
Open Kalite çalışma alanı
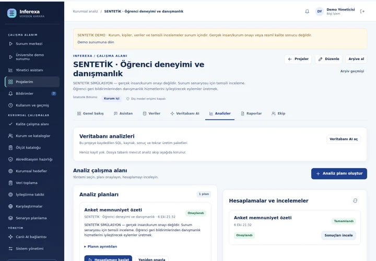coord(32,124)
